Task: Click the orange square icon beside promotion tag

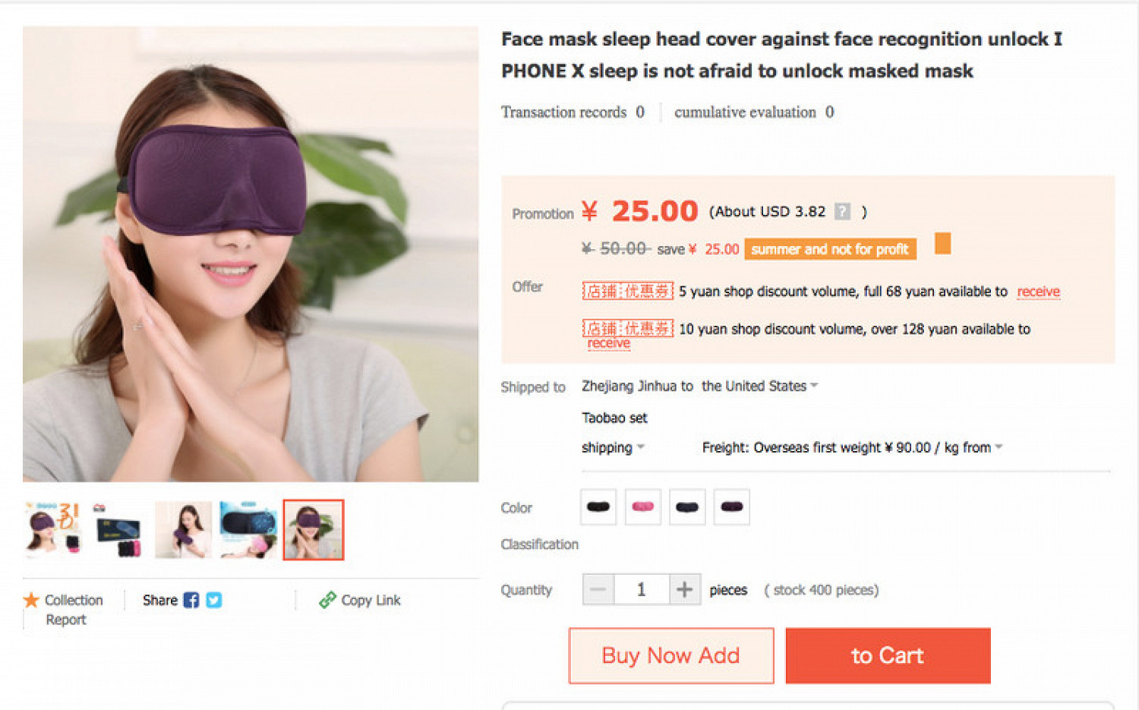Action: pyautogui.click(x=942, y=244)
